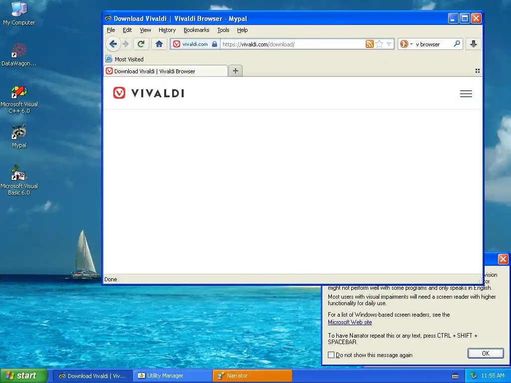The height and width of the screenshot is (383, 511).
Task: Reload the page with the refresh button
Action: [141, 44]
